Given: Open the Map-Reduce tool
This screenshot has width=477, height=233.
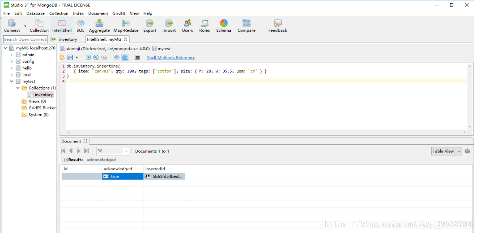Looking at the screenshot, I should (x=126, y=26).
